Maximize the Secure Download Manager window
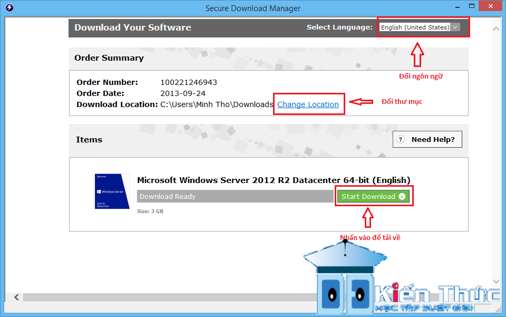 pyautogui.click(x=471, y=6)
